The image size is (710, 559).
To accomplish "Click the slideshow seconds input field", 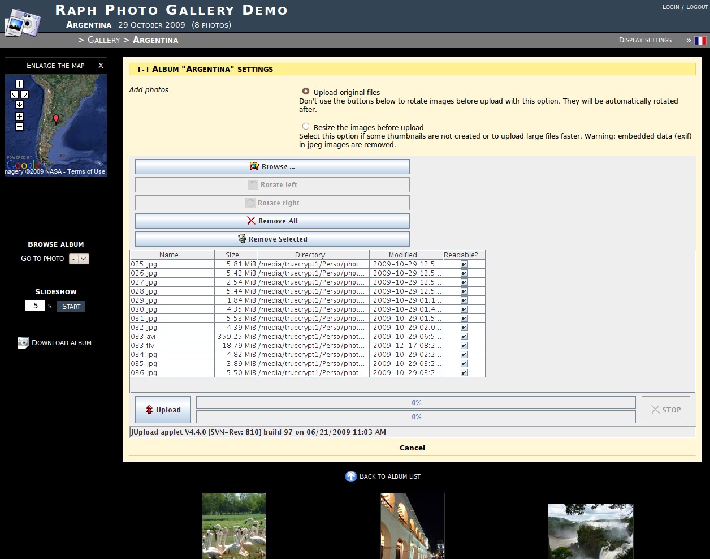I will [x=35, y=306].
